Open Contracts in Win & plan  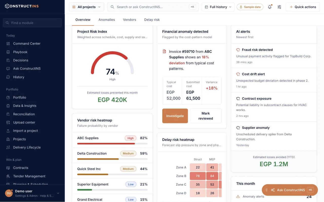point(32,168)
